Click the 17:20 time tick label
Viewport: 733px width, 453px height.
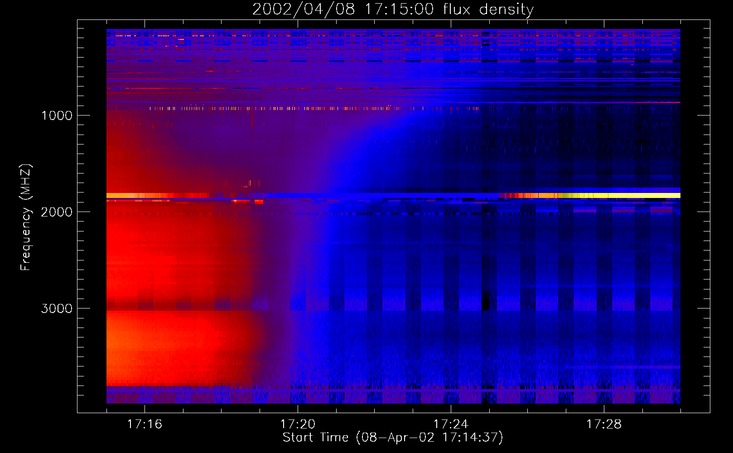tap(298, 424)
